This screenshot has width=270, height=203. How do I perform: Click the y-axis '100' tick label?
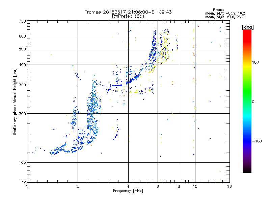[22, 163]
